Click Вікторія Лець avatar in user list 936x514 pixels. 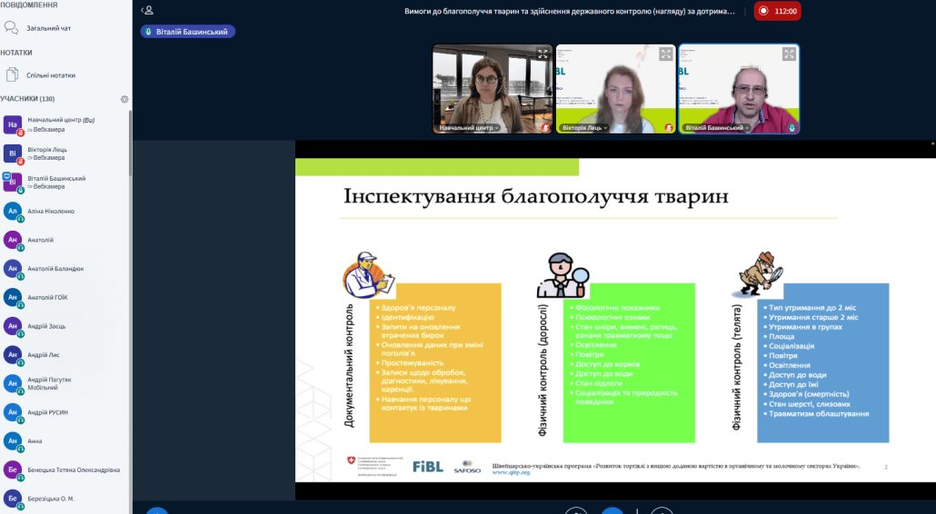click(x=13, y=153)
